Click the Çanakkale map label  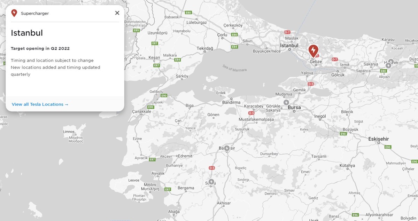coord(142,112)
